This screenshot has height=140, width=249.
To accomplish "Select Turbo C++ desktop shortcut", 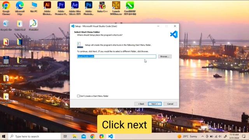I will click(102, 7).
